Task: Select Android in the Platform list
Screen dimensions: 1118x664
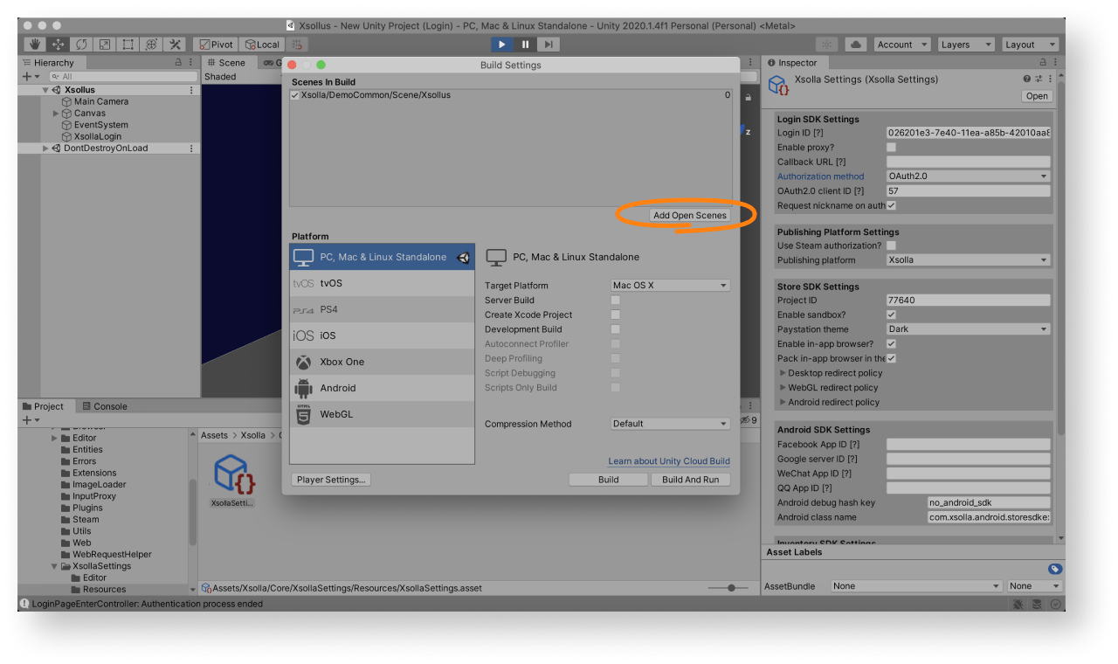Action: point(382,388)
